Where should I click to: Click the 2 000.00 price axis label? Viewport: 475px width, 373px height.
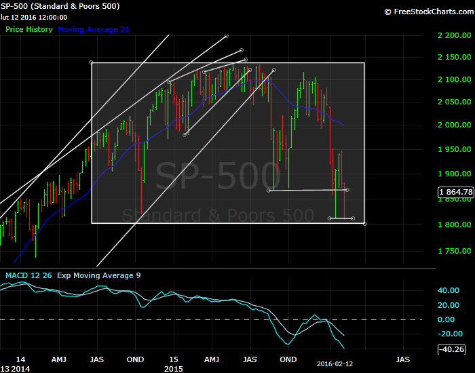[x=455, y=125]
